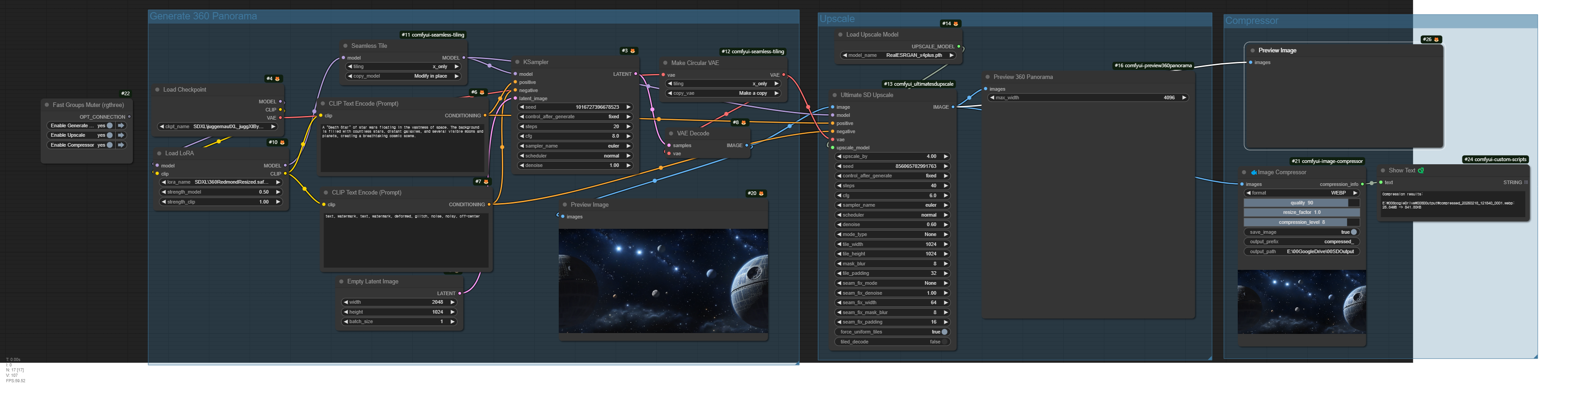The width and height of the screenshot is (1570, 403).
Task: Increase max_width in Preview 360 Panorama
Action: click(1184, 97)
